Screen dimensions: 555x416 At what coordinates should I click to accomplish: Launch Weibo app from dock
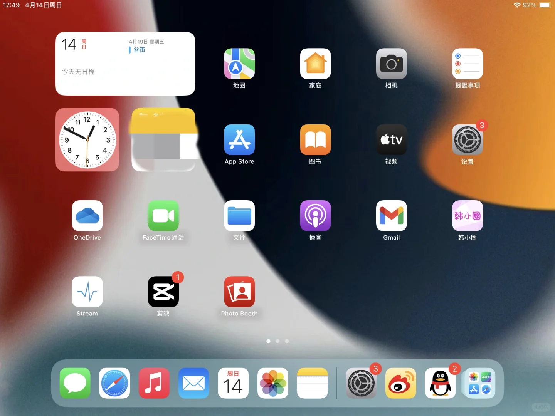point(401,383)
